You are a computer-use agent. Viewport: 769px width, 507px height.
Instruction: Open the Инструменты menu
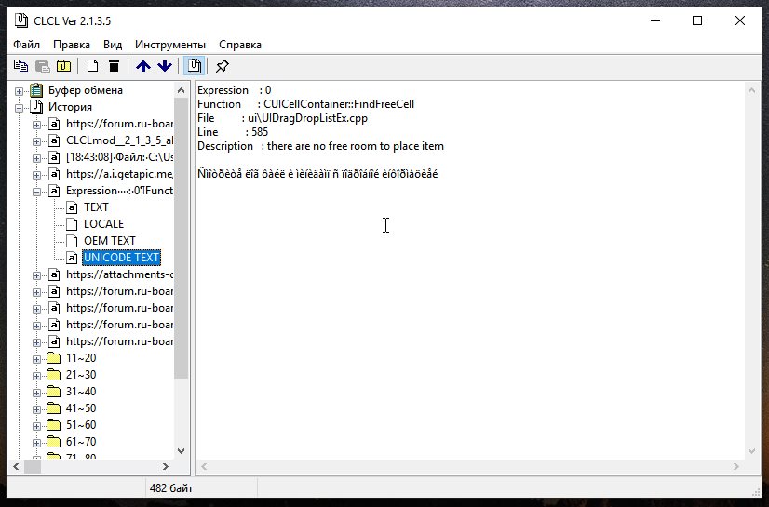pos(169,45)
